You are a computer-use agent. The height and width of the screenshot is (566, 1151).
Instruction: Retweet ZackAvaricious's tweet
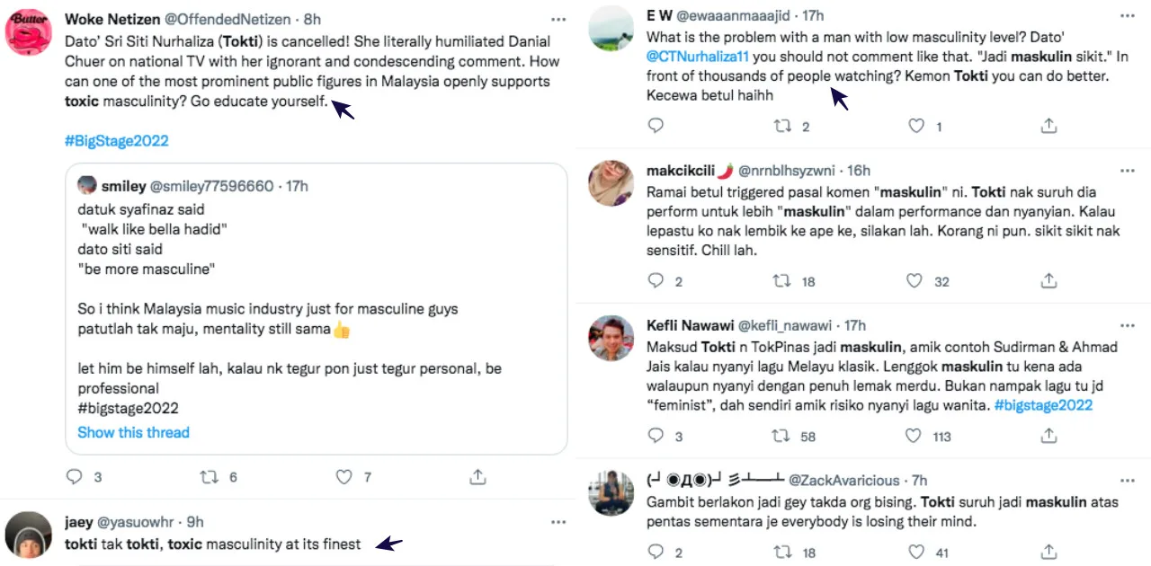click(783, 553)
